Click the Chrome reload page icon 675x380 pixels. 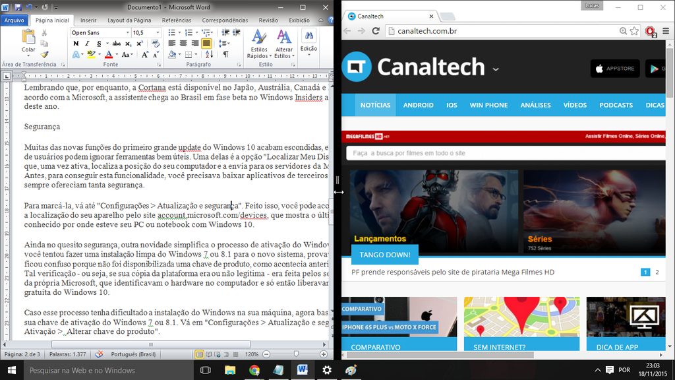(376, 31)
